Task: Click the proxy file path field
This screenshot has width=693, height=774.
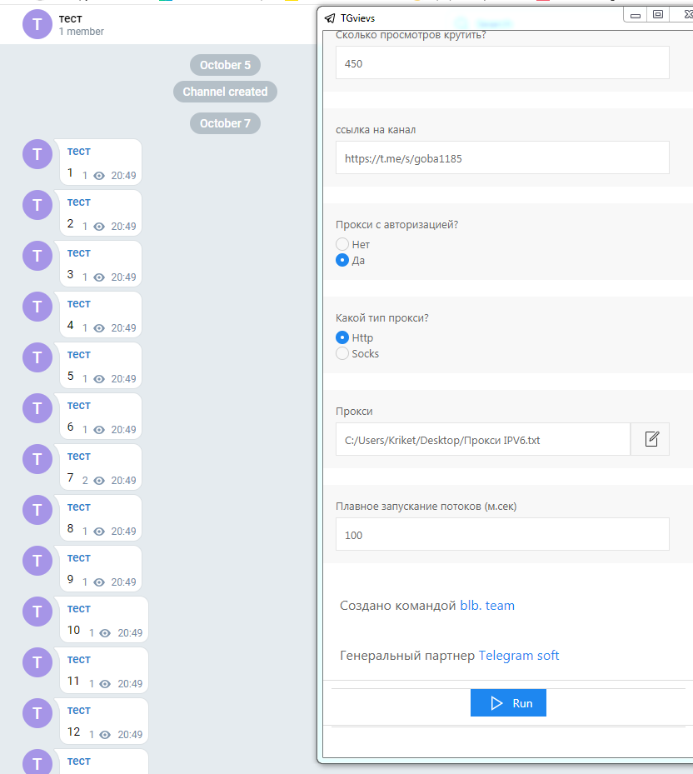Action: (483, 440)
